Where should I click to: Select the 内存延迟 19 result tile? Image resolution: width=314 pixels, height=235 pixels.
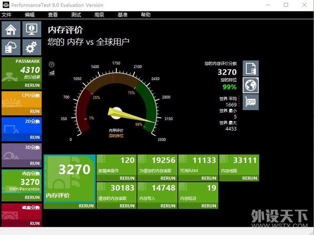pos(198,192)
